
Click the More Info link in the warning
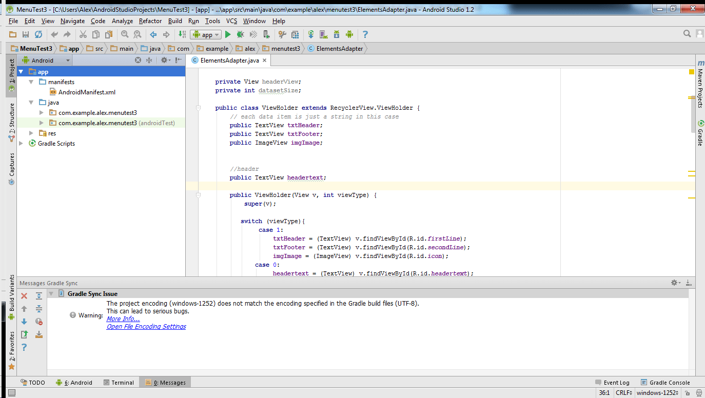(x=123, y=319)
